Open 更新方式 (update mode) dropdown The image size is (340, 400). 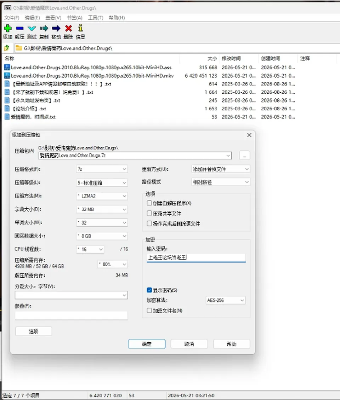221,169
